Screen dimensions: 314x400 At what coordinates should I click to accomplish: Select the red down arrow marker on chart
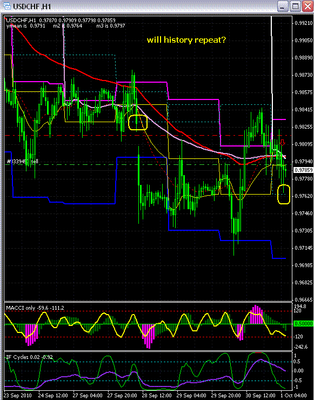coord(282,142)
